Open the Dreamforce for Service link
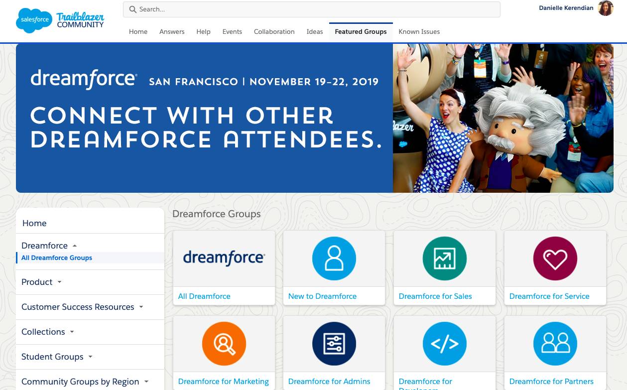 549,296
